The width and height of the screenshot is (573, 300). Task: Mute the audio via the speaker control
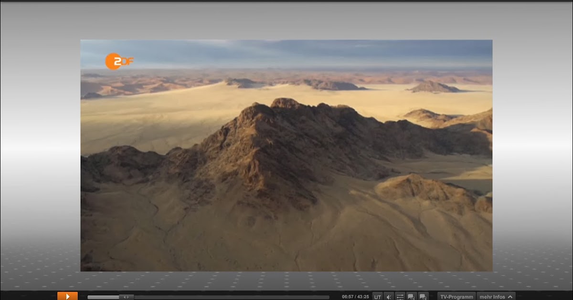click(x=389, y=296)
